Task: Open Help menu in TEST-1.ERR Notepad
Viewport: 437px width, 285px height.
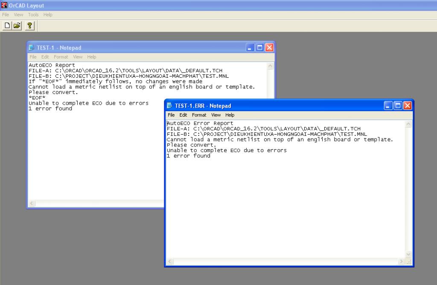Action: (230, 115)
